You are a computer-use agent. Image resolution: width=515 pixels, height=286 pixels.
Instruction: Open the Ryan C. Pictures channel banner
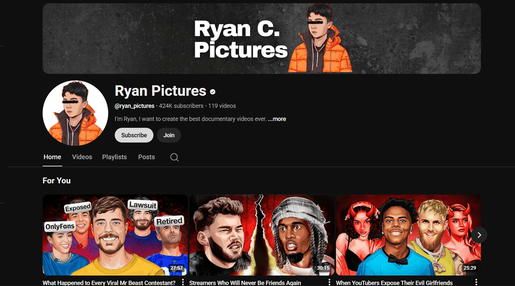click(x=262, y=39)
